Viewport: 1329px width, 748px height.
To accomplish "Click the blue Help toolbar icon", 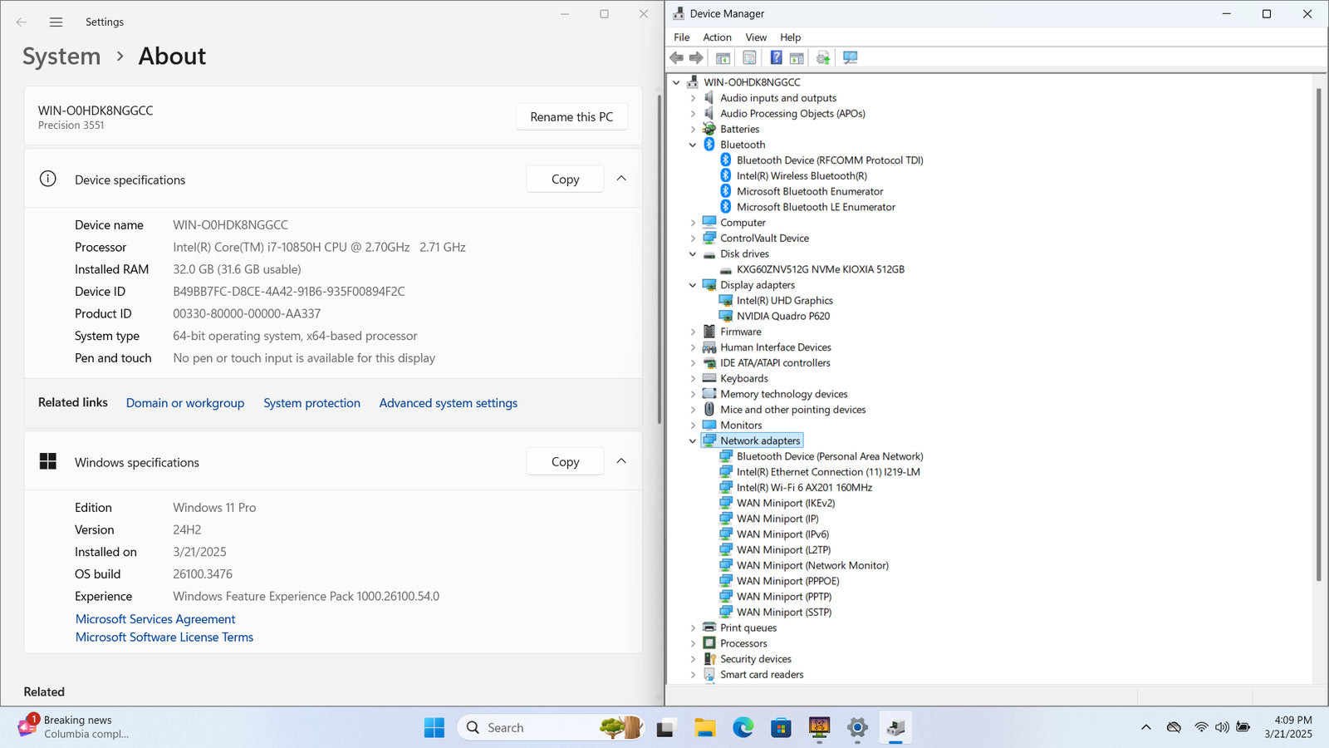I will coord(776,57).
